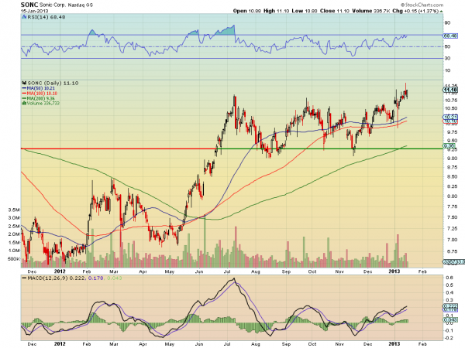The image size is (465, 348).
Task: Click the Nasdaq GS exchange label
Action: [x=81, y=5]
